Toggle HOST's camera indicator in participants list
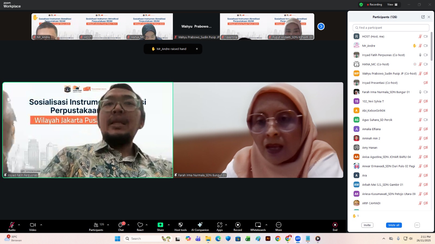Viewport: 435px width, 244px height. (425, 36)
